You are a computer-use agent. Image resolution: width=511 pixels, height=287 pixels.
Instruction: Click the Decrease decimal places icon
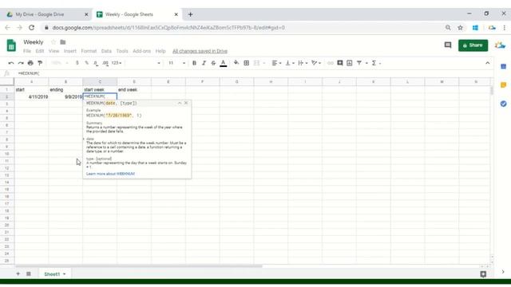point(96,63)
